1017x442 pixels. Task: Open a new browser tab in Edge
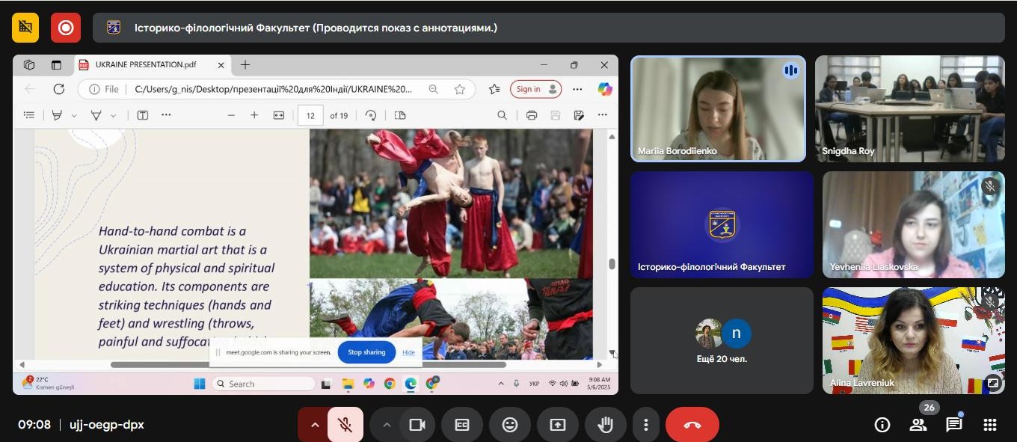pos(245,65)
